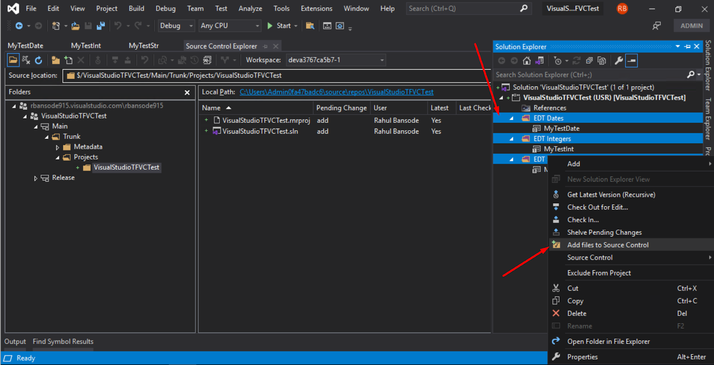Switch to the MyTestStr tab

point(144,45)
